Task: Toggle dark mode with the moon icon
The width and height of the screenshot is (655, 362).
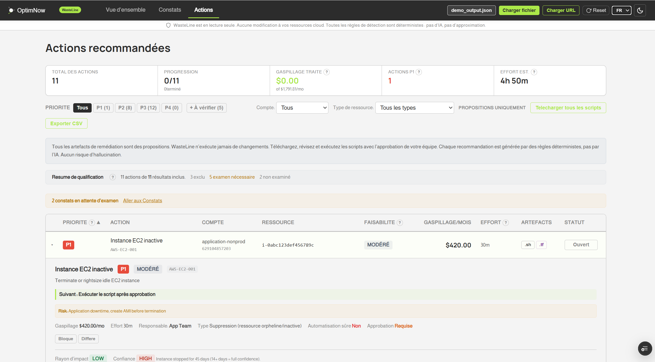Action: coord(640,10)
